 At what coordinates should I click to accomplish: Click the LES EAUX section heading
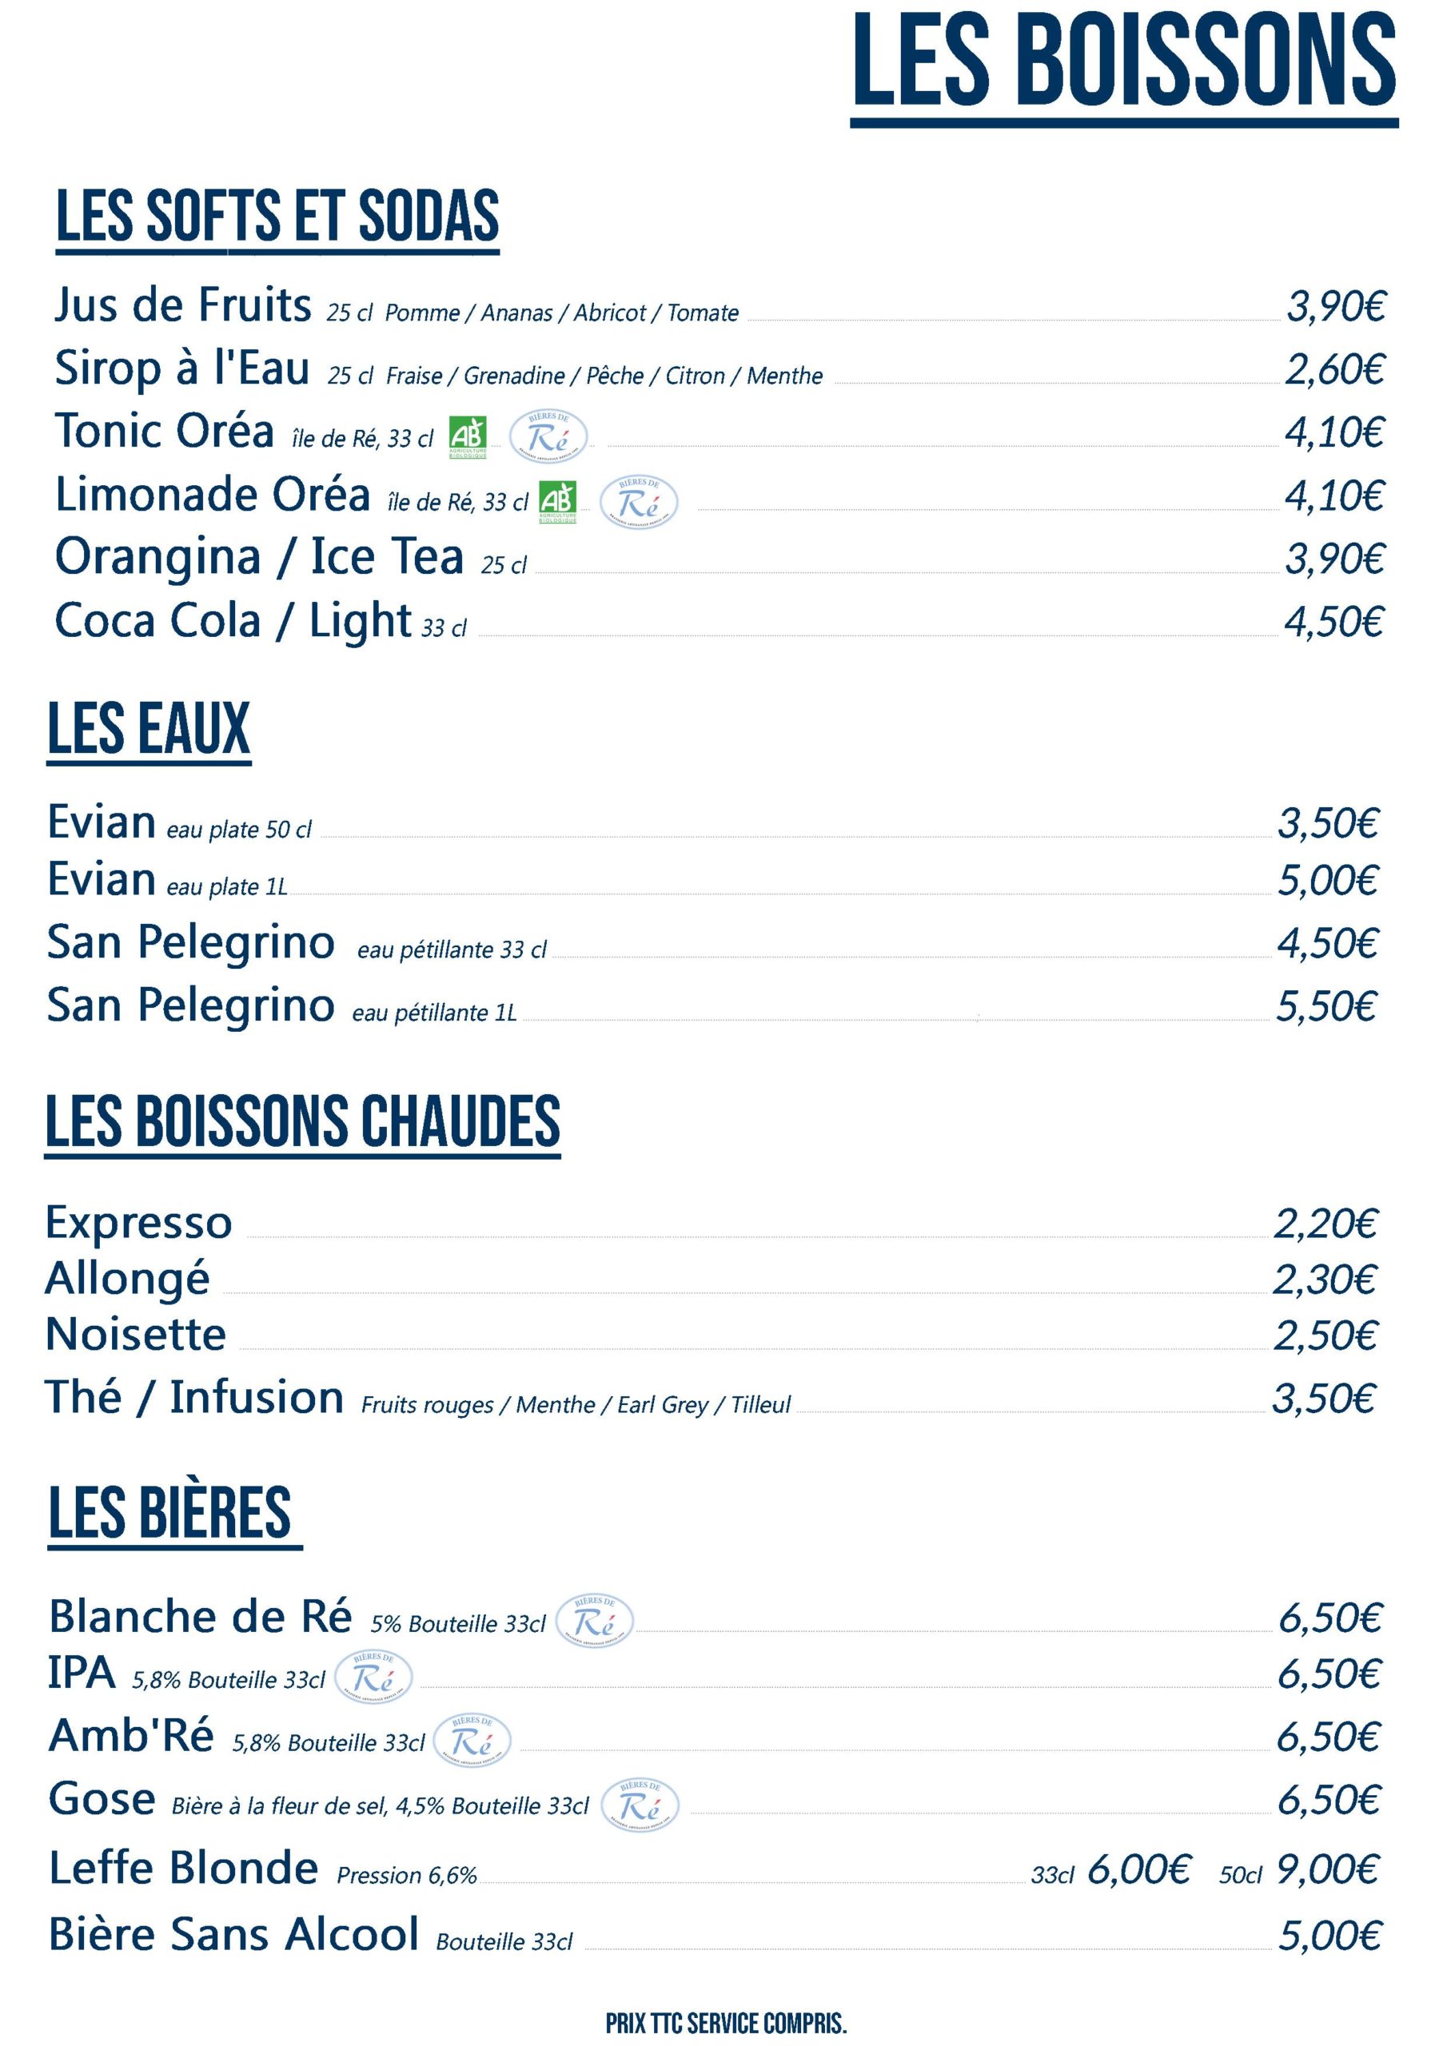coord(148,728)
